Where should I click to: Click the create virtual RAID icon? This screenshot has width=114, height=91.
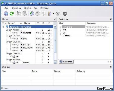tap(50, 14)
